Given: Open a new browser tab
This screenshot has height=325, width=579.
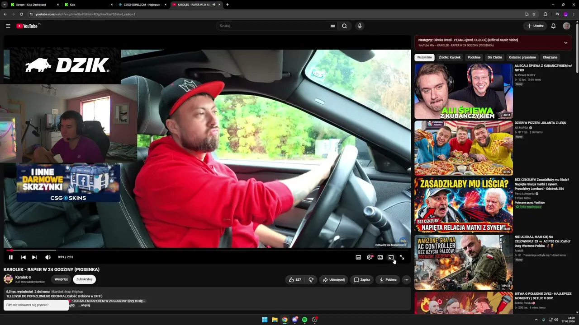Looking at the screenshot, I should click(x=228, y=5).
